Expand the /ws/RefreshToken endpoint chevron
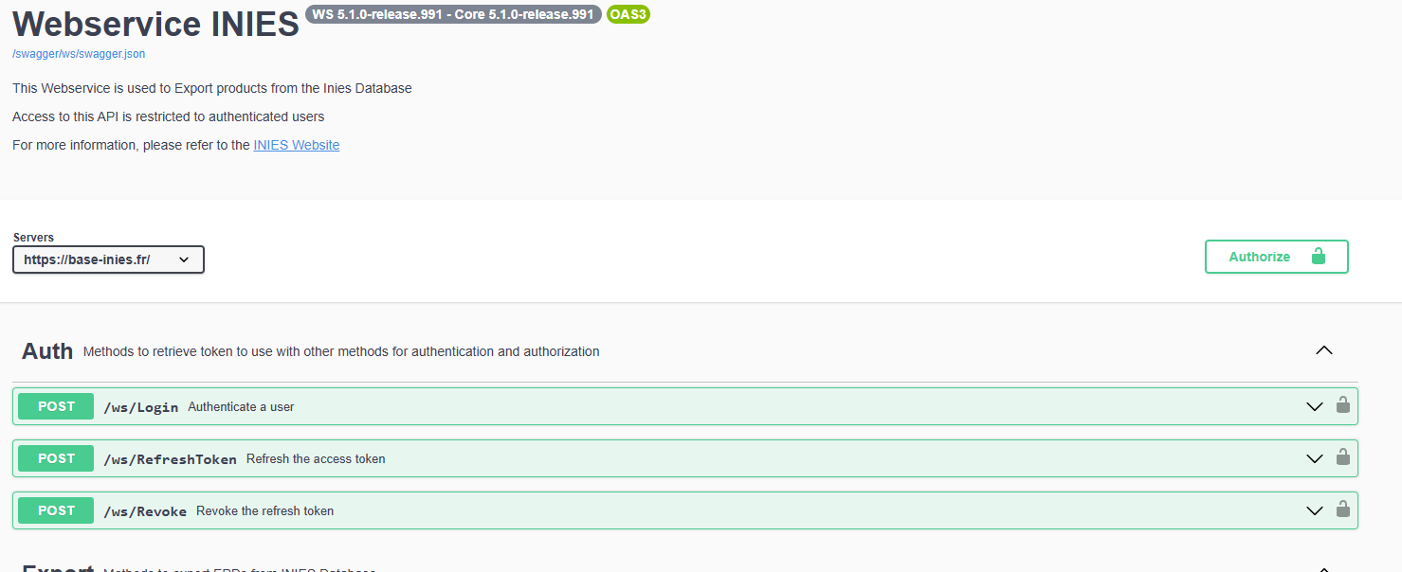 click(1314, 459)
